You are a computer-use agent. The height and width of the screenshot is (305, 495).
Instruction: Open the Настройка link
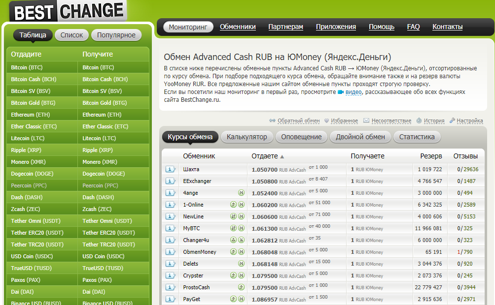tap(469, 121)
